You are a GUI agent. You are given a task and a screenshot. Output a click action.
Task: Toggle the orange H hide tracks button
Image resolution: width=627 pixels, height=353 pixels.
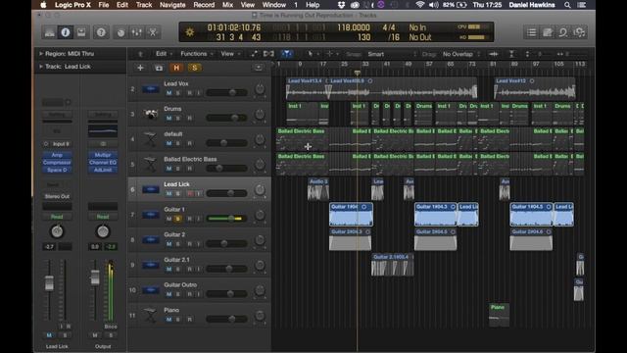point(176,68)
